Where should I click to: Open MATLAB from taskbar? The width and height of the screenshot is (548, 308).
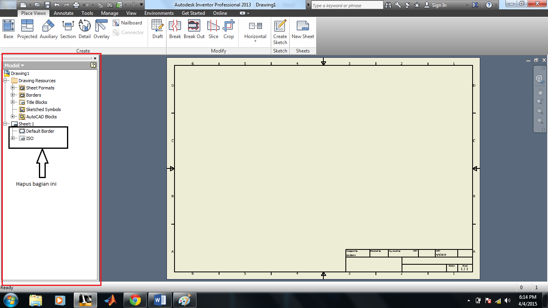(110, 300)
